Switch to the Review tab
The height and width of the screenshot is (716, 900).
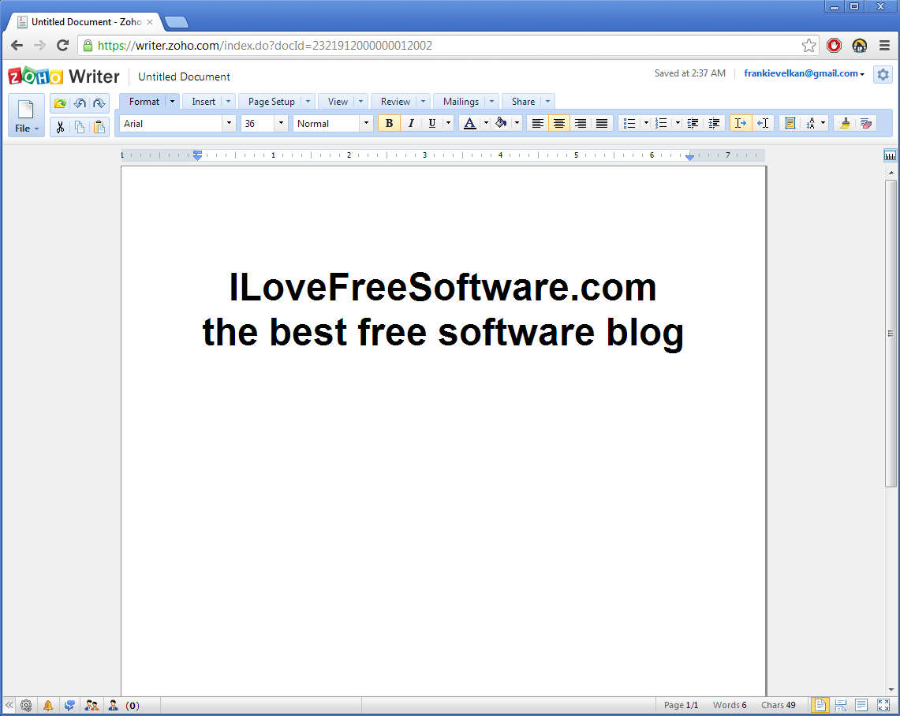pos(395,102)
